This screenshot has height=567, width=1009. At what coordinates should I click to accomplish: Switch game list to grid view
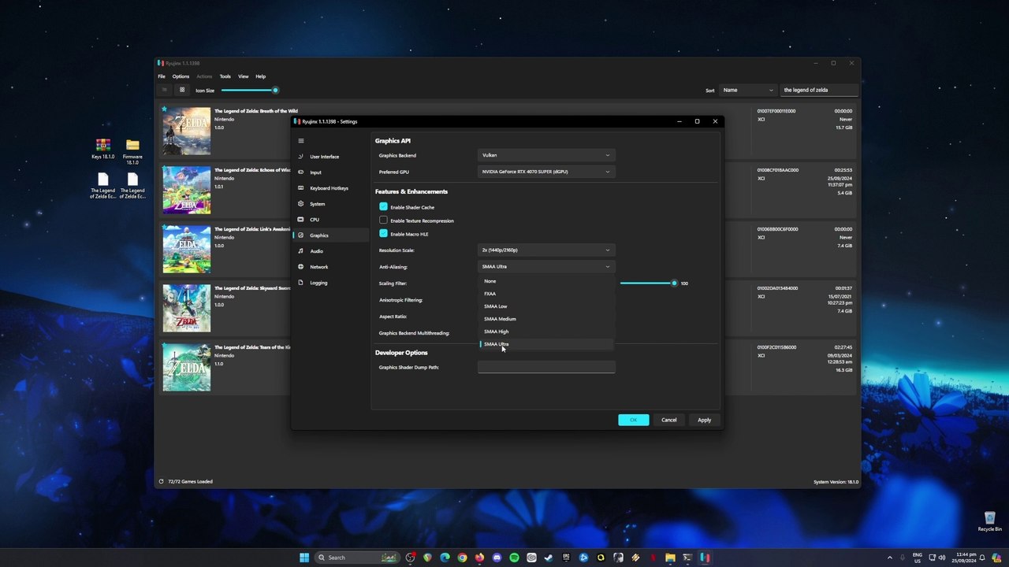point(181,90)
